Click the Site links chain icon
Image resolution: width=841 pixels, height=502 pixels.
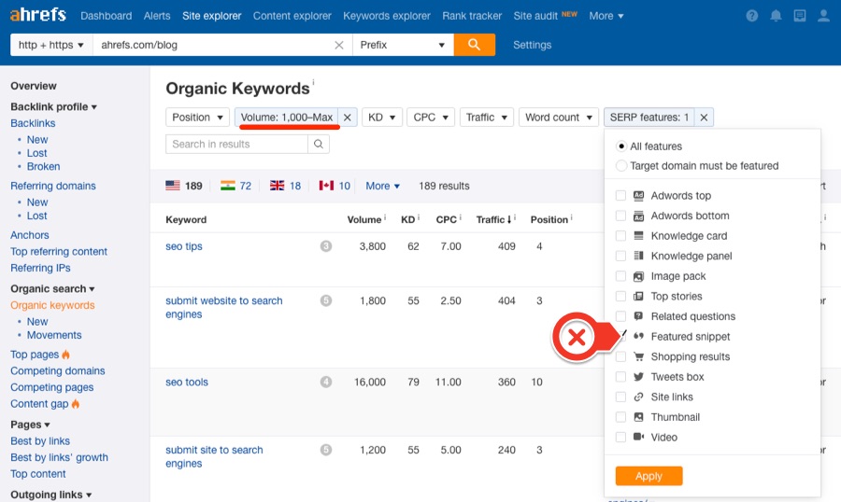point(638,397)
